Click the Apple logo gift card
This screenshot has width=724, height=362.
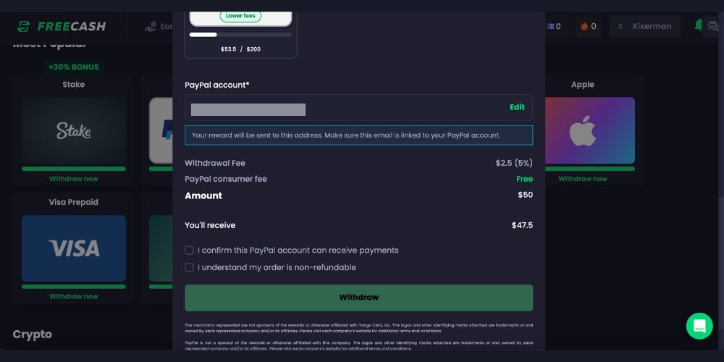pyautogui.click(x=582, y=130)
